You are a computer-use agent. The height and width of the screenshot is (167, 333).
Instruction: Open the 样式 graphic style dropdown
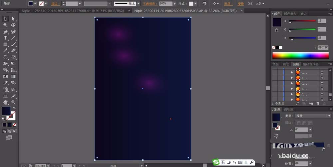pos(195,4)
